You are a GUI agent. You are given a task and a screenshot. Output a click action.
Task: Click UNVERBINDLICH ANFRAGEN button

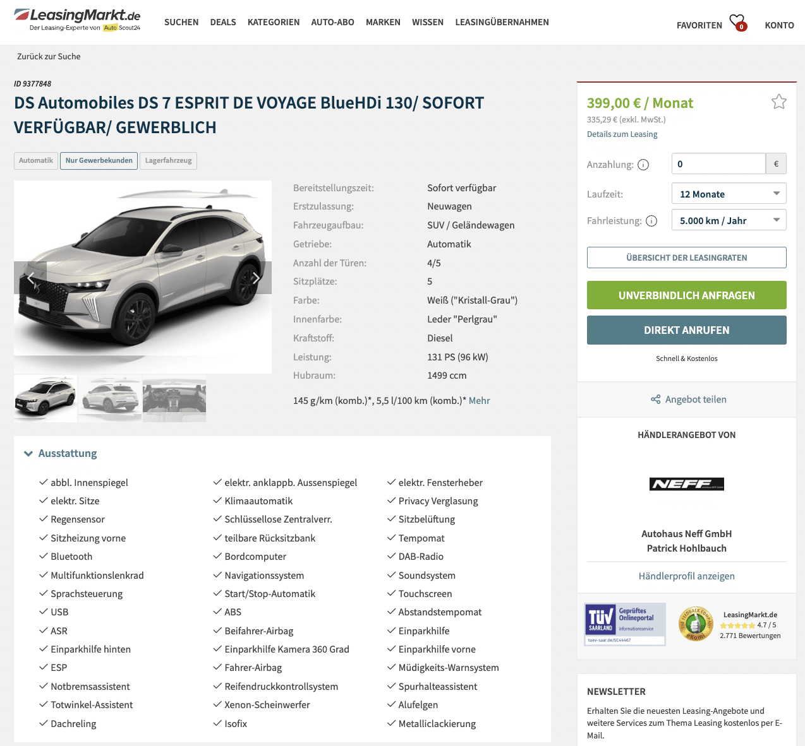[x=687, y=295]
